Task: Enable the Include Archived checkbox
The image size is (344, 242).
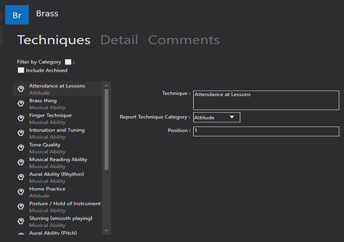Action: (x=21, y=70)
